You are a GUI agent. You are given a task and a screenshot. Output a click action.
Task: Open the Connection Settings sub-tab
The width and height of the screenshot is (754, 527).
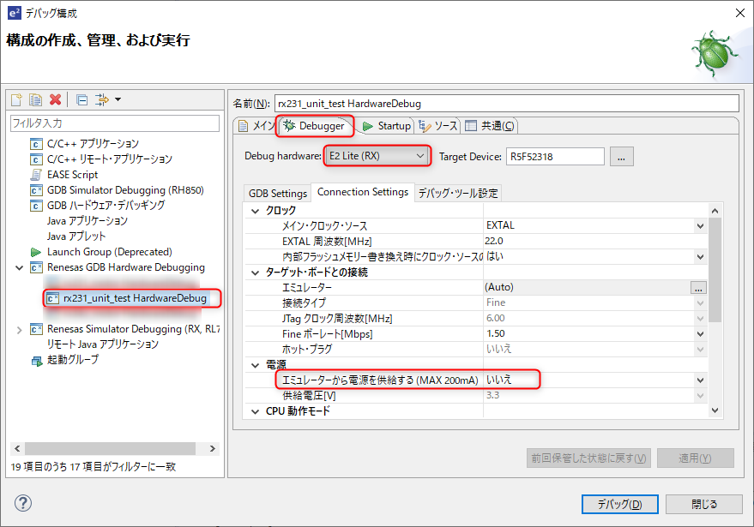pos(363,192)
